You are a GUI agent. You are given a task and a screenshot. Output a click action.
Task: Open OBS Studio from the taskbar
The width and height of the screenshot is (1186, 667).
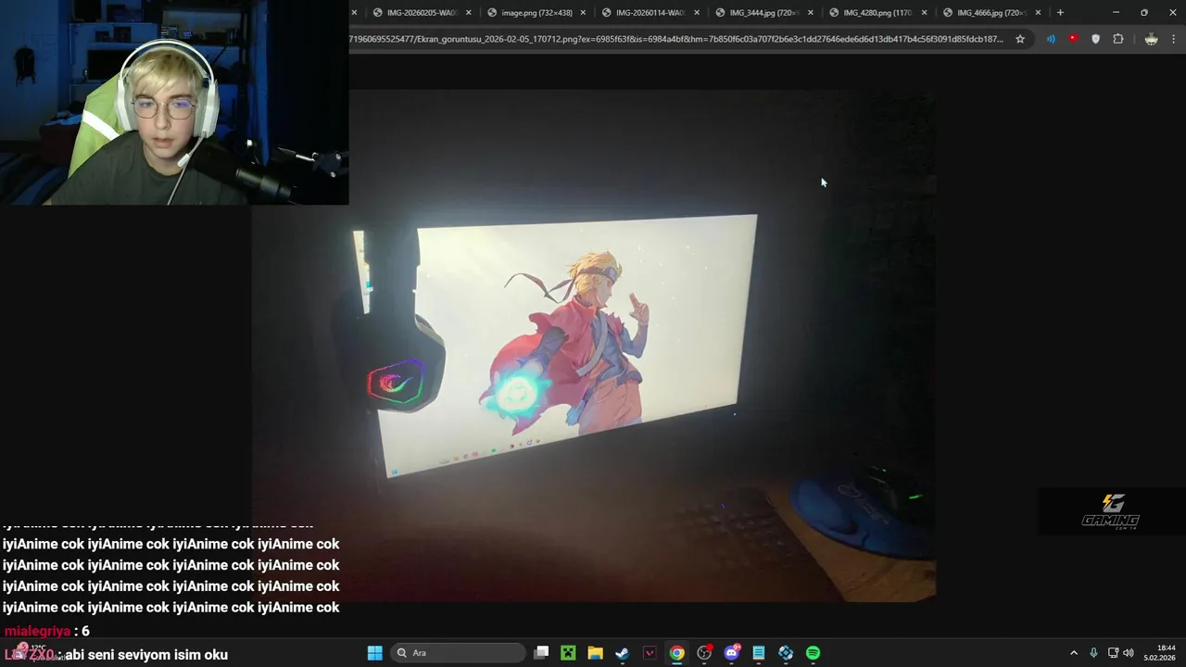704,653
